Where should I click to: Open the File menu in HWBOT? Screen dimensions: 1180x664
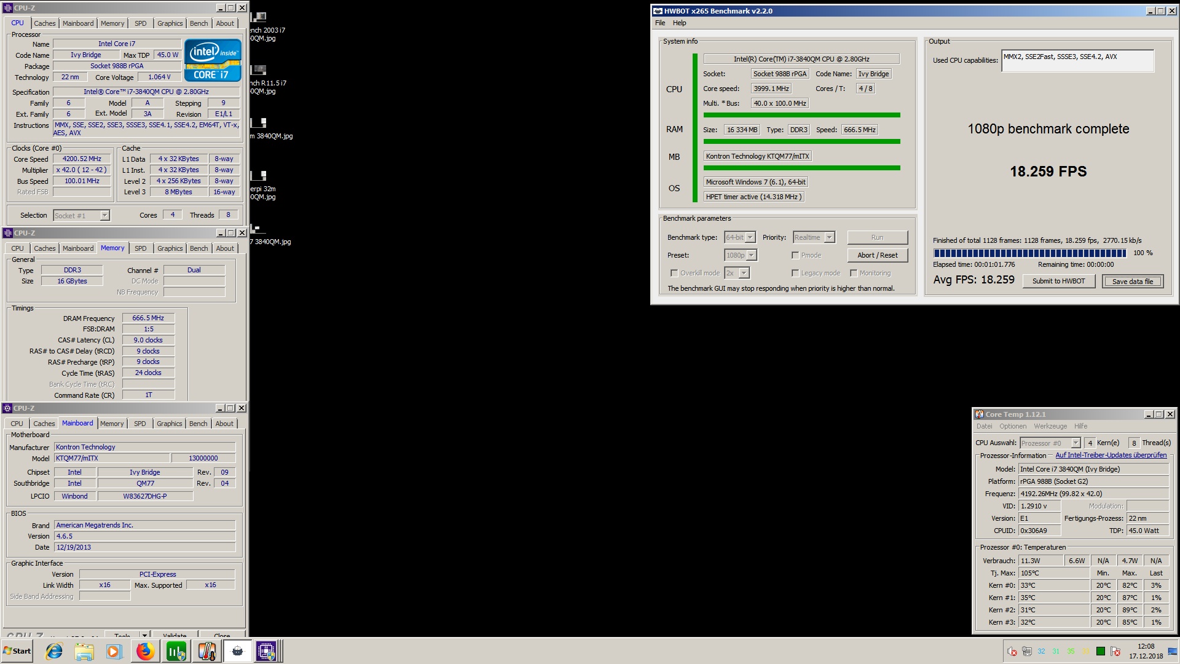coord(660,23)
